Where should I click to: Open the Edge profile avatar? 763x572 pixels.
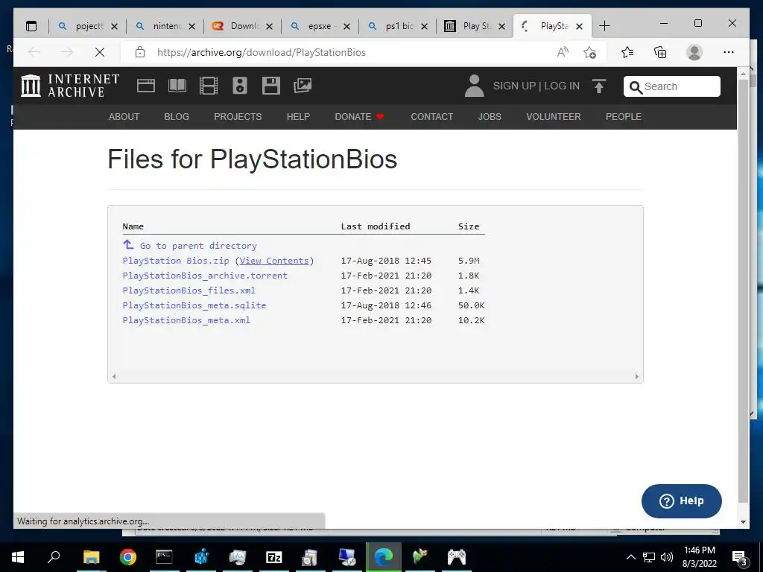[694, 52]
